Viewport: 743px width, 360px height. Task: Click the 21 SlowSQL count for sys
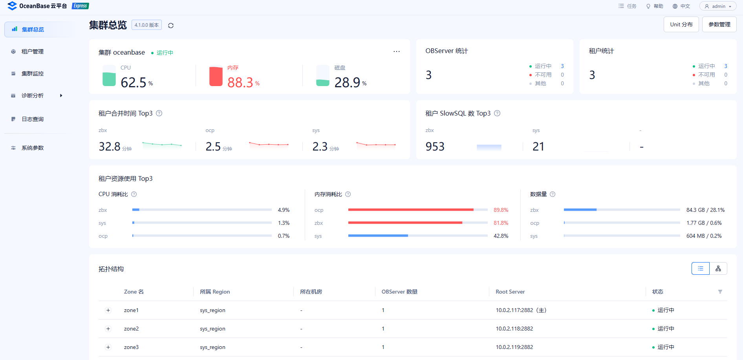[x=538, y=147]
